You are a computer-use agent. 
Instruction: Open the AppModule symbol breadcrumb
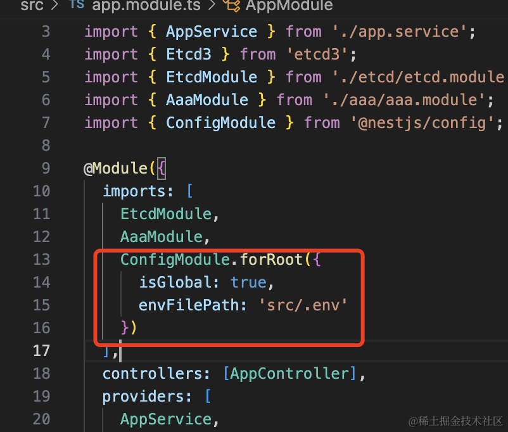pyautogui.click(x=288, y=6)
